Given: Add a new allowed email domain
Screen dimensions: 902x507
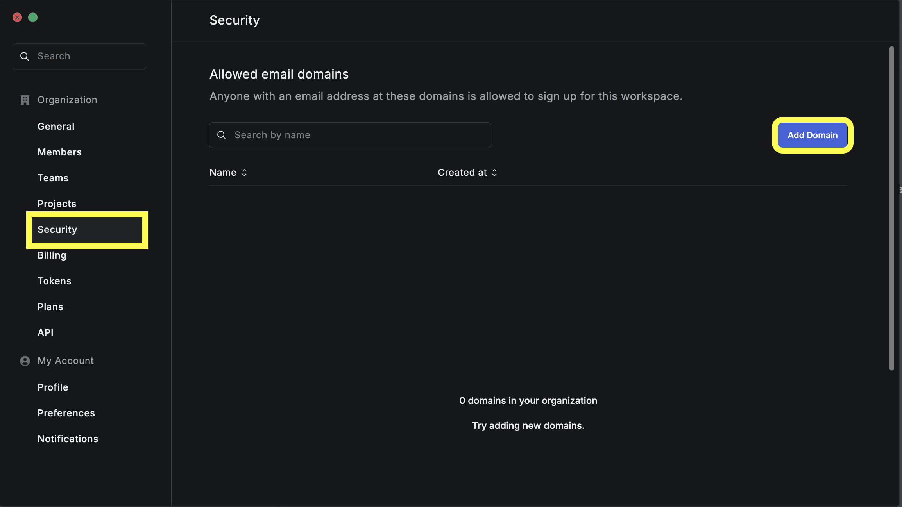Looking at the screenshot, I should (x=813, y=135).
